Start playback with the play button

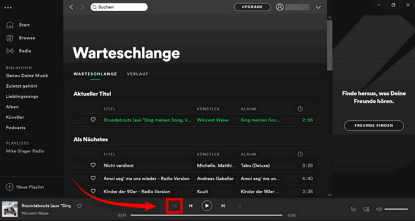pyautogui.click(x=207, y=206)
